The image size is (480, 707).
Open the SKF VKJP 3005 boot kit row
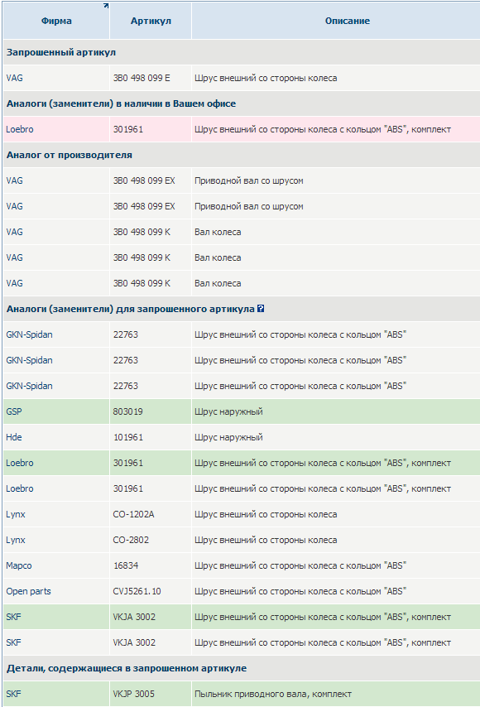coord(242,694)
